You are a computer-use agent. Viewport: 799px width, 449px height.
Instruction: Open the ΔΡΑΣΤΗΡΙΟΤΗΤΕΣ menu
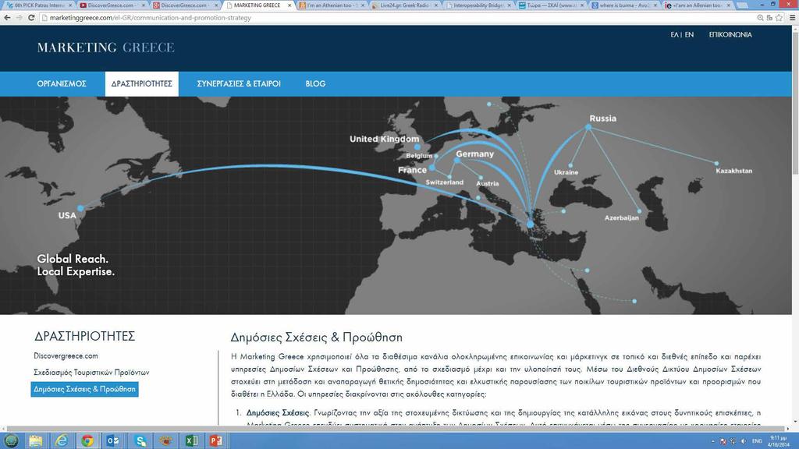tap(142, 84)
